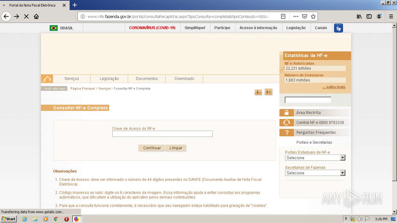
Task: Launch Internet Explorer from taskbar
Action: pyautogui.click(x=25, y=219)
